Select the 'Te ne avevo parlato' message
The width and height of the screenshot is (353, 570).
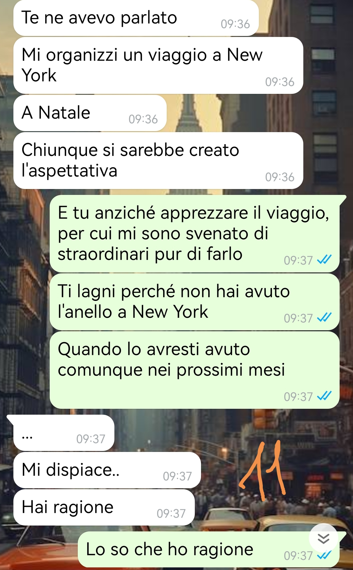point(136,18)
